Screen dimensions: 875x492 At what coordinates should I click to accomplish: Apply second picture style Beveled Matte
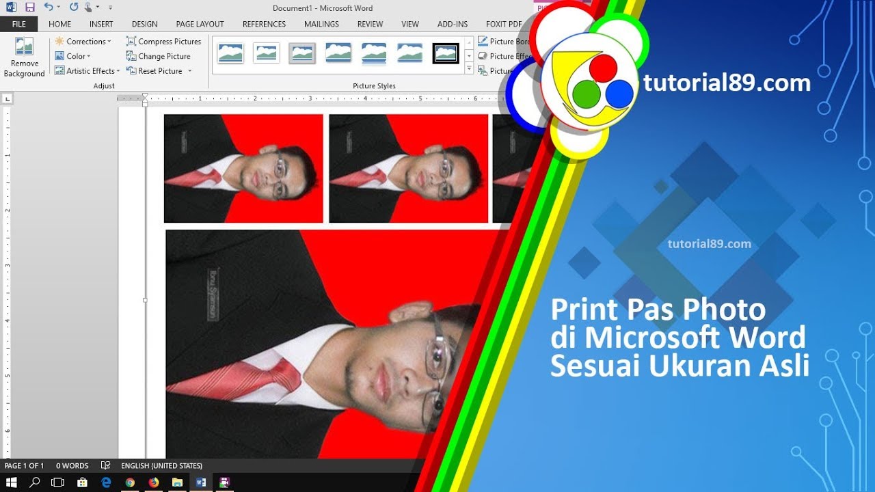click(267, 53)
